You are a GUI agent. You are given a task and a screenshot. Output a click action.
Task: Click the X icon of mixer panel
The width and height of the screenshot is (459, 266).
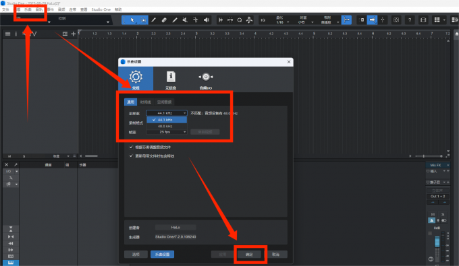click(x=7, y=165)
